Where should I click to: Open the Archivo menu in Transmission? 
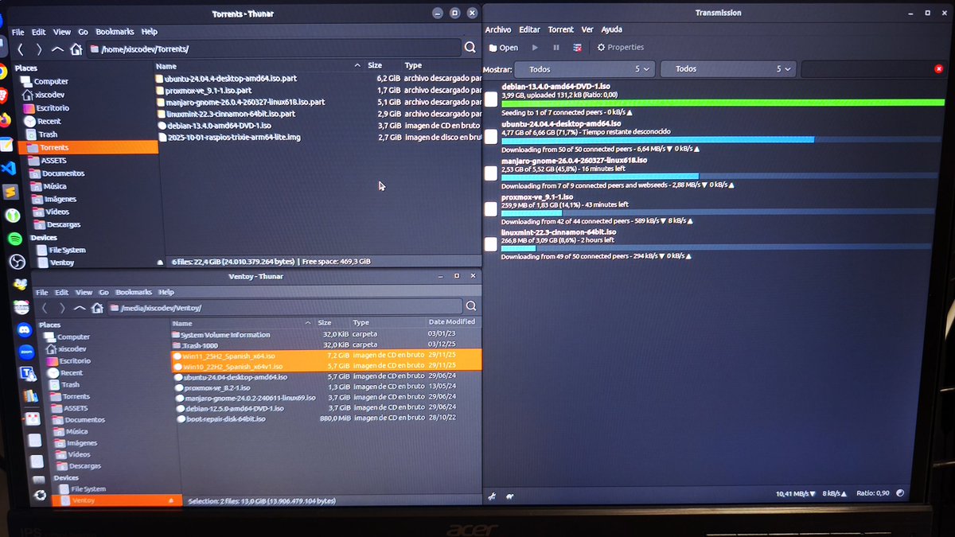[x=498, y=29]
